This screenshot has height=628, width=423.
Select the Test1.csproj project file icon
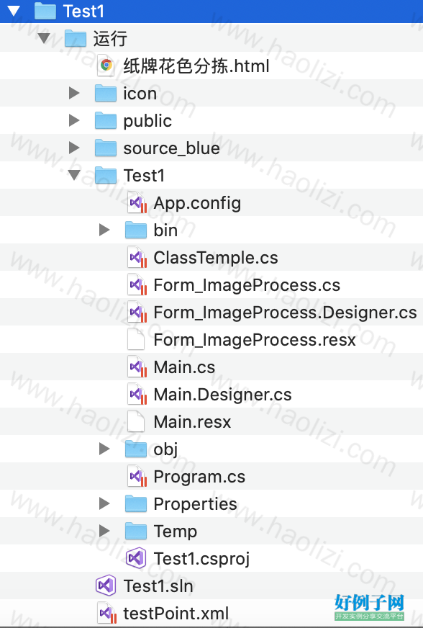click(136, 558)
